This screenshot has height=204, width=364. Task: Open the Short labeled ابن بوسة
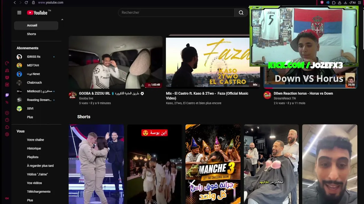click(x=154, y=164)
